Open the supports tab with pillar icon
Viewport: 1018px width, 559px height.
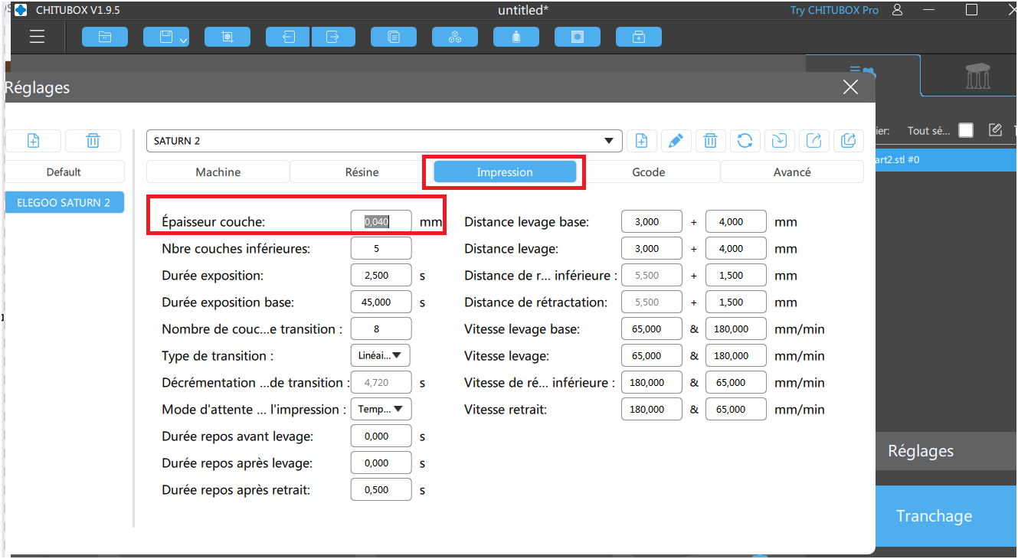click(977, 77)
